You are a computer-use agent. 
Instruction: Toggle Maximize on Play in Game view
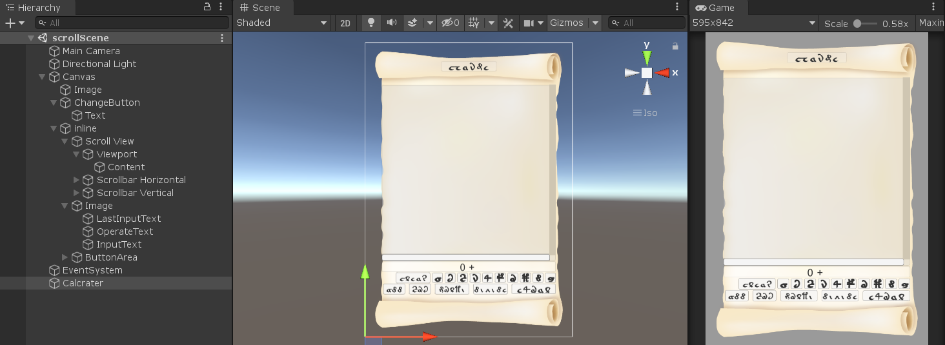click(931, 23)
